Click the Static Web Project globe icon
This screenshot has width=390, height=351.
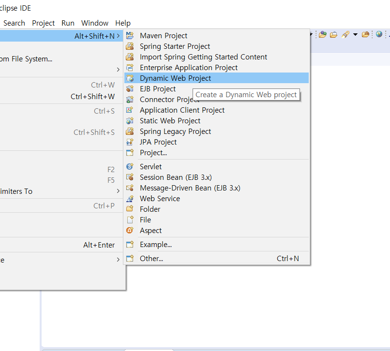click(130, 121)
